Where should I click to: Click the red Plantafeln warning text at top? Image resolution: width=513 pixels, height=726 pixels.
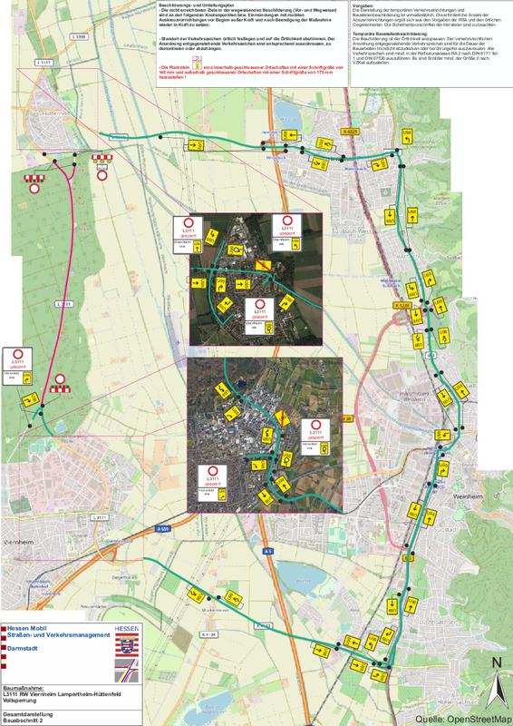250,73
